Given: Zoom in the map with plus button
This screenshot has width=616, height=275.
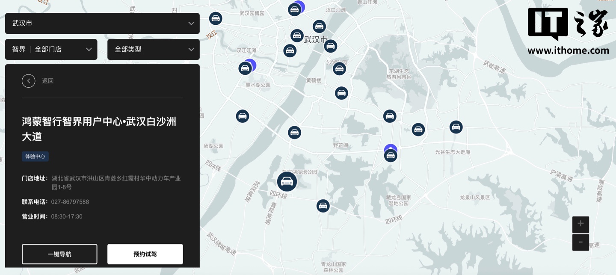Looking at the screenshot, I should pyautogui.click(x=580, y=224).
